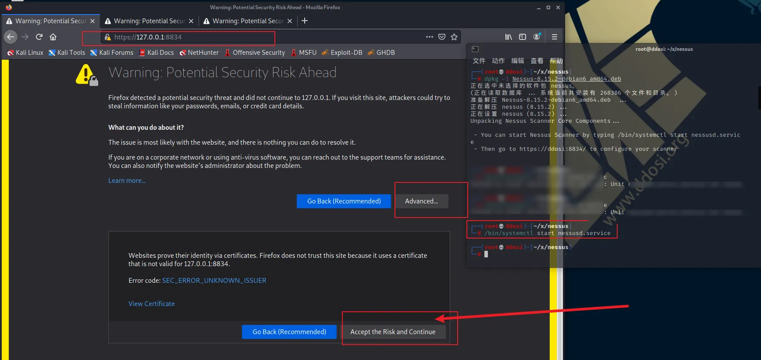Show the Library bookmarks icon

509,37
